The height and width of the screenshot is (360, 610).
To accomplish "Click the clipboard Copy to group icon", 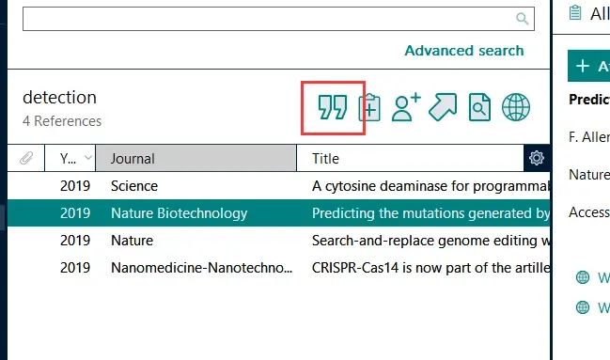I will click(x=369, y=107).
